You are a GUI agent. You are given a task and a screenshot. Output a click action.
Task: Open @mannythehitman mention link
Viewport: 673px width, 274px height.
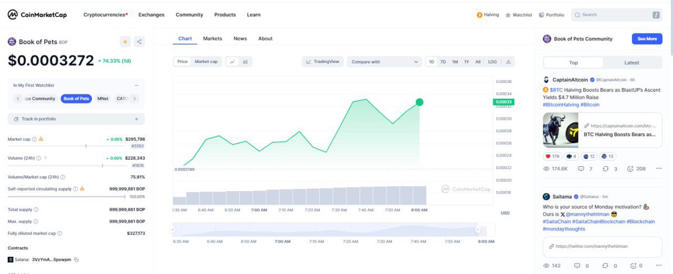587,214
